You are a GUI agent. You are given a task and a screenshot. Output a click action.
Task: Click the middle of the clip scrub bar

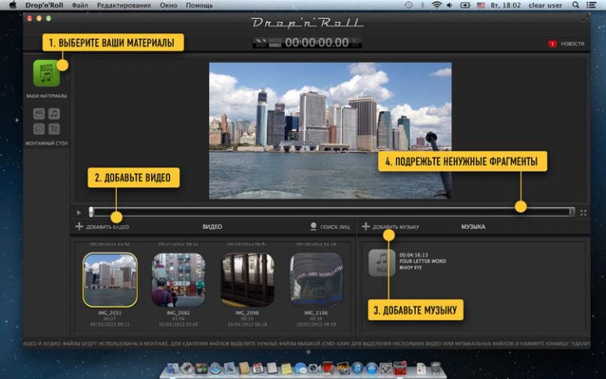(331, 212)
